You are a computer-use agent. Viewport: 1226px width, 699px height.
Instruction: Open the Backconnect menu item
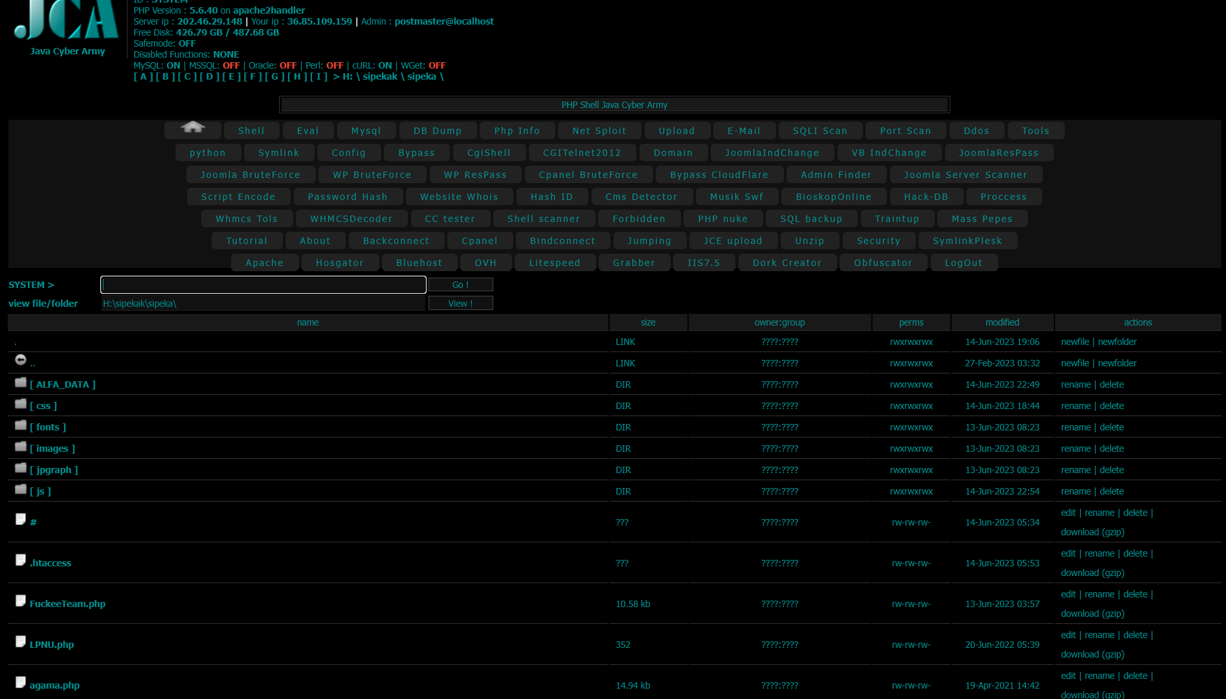[396, 241]
